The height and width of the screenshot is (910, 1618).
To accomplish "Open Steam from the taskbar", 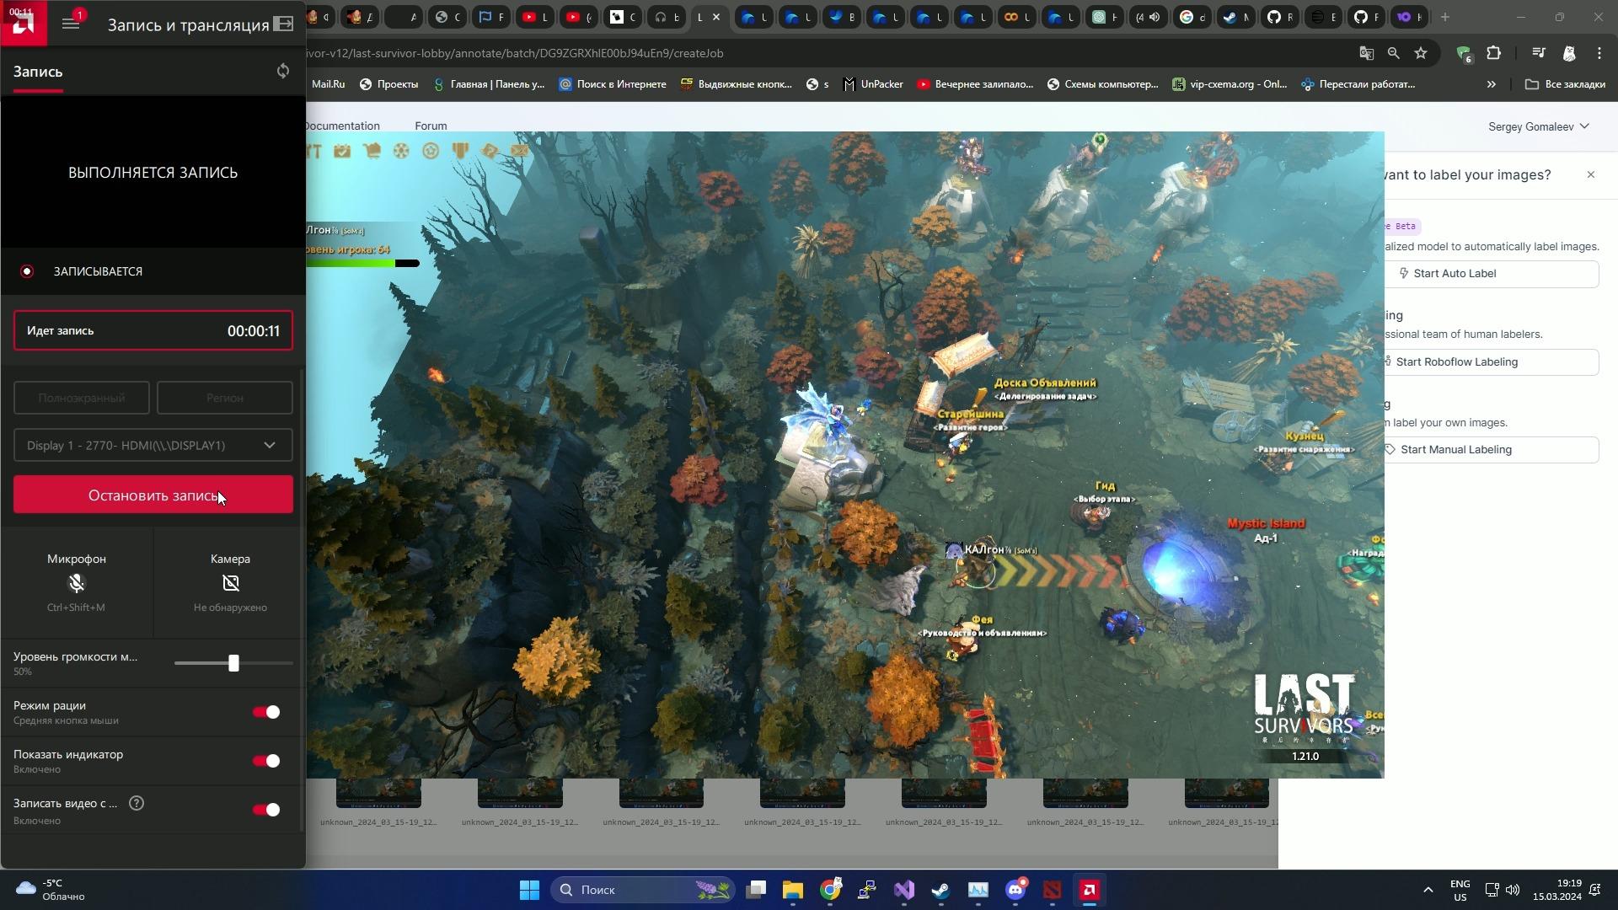I will [940, 890].
